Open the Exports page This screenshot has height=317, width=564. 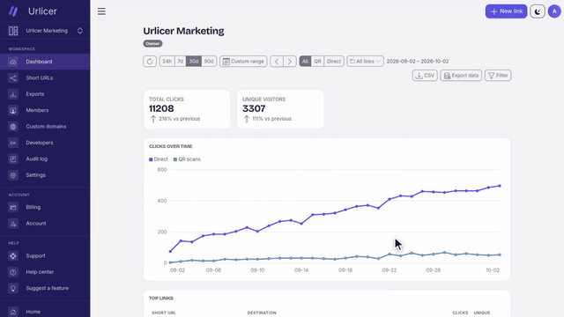coord(45,94)
